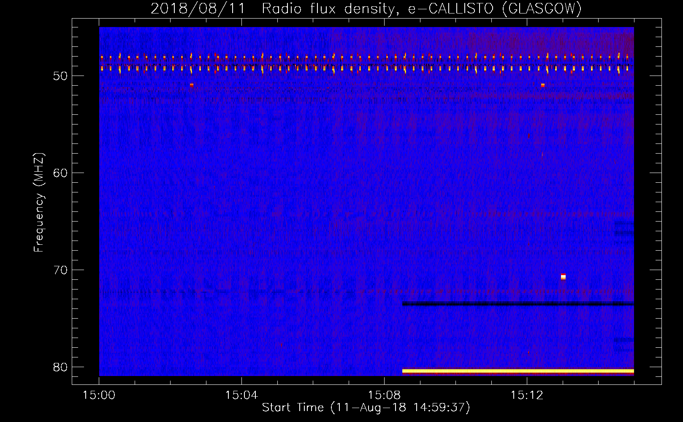Image resolution: width=683 pixels, height=422 pixels.
Task: Click the '15:08' time tick label
Action: coord(384,395)
